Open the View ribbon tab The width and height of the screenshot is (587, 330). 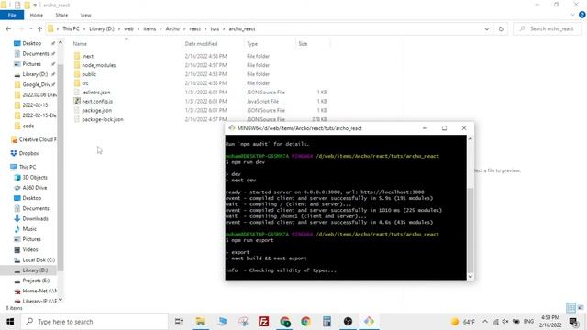pyautogui.click(x=85, y=15)
